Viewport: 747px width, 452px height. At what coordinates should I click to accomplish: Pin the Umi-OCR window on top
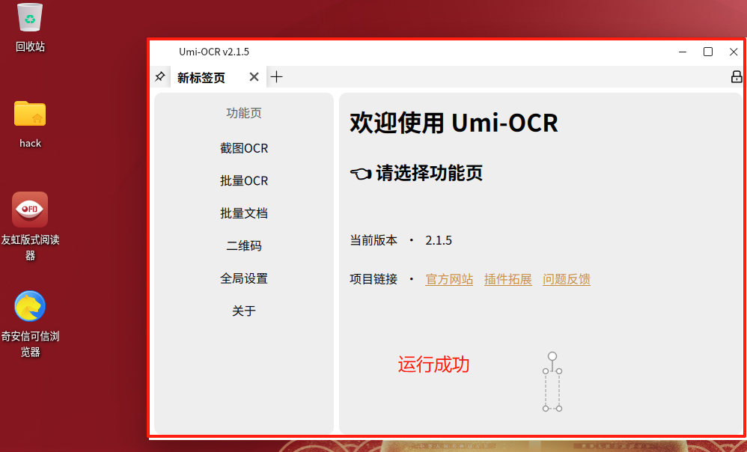(160, 76)
